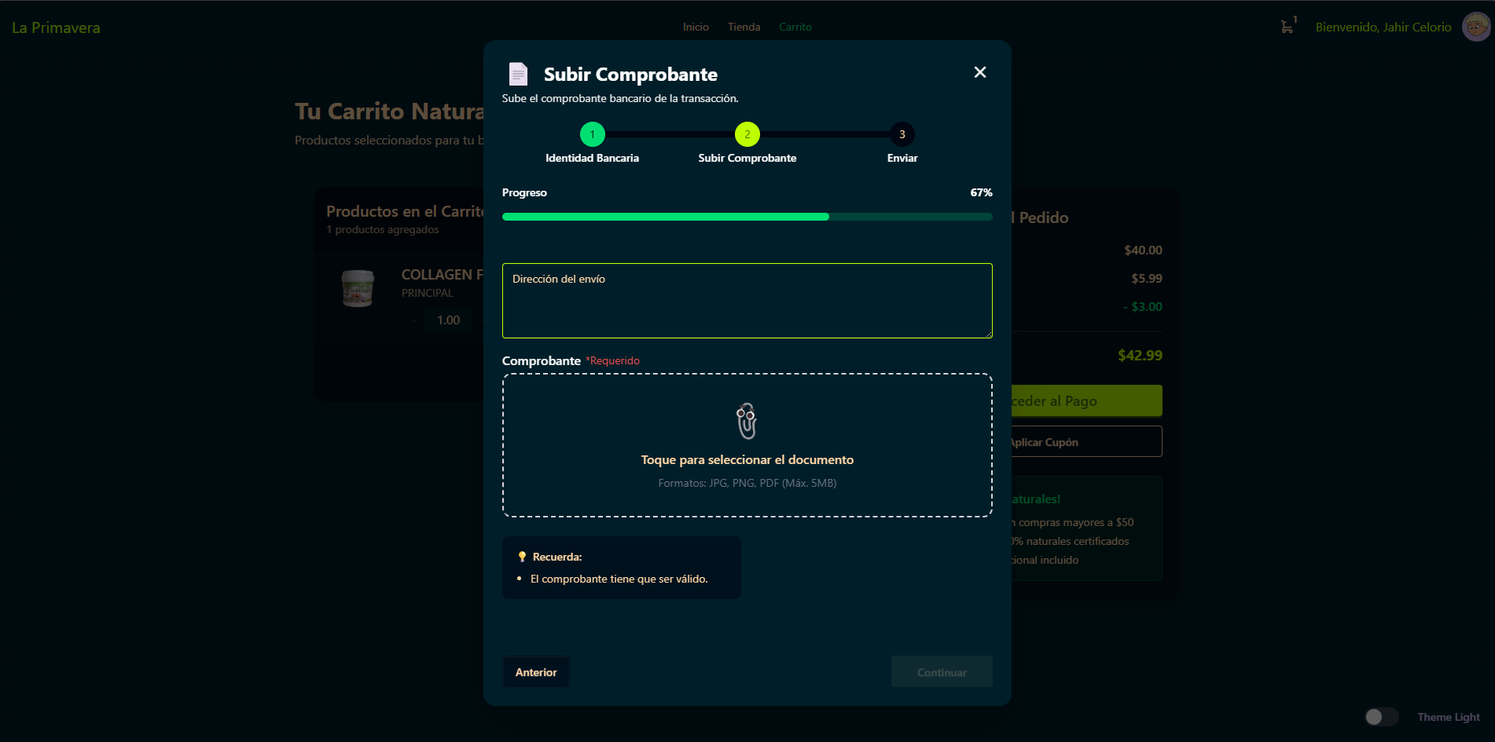Select step 2 Subir Comprobante circle
Viewport: 1495px width, 742px height.
pos(747,134)
